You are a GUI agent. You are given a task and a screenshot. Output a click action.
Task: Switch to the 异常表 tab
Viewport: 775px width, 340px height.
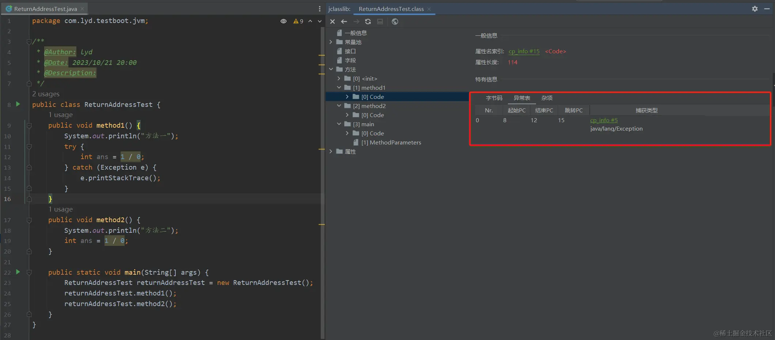click(522, 98)
